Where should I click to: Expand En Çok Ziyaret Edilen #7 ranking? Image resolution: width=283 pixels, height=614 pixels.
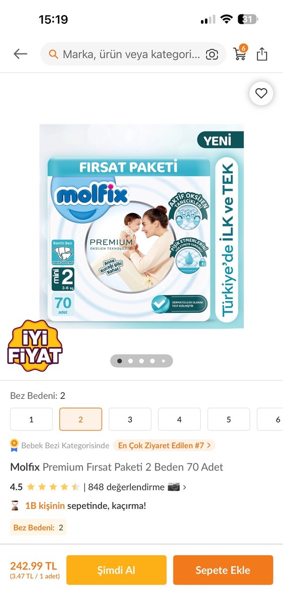click(164, 445)
